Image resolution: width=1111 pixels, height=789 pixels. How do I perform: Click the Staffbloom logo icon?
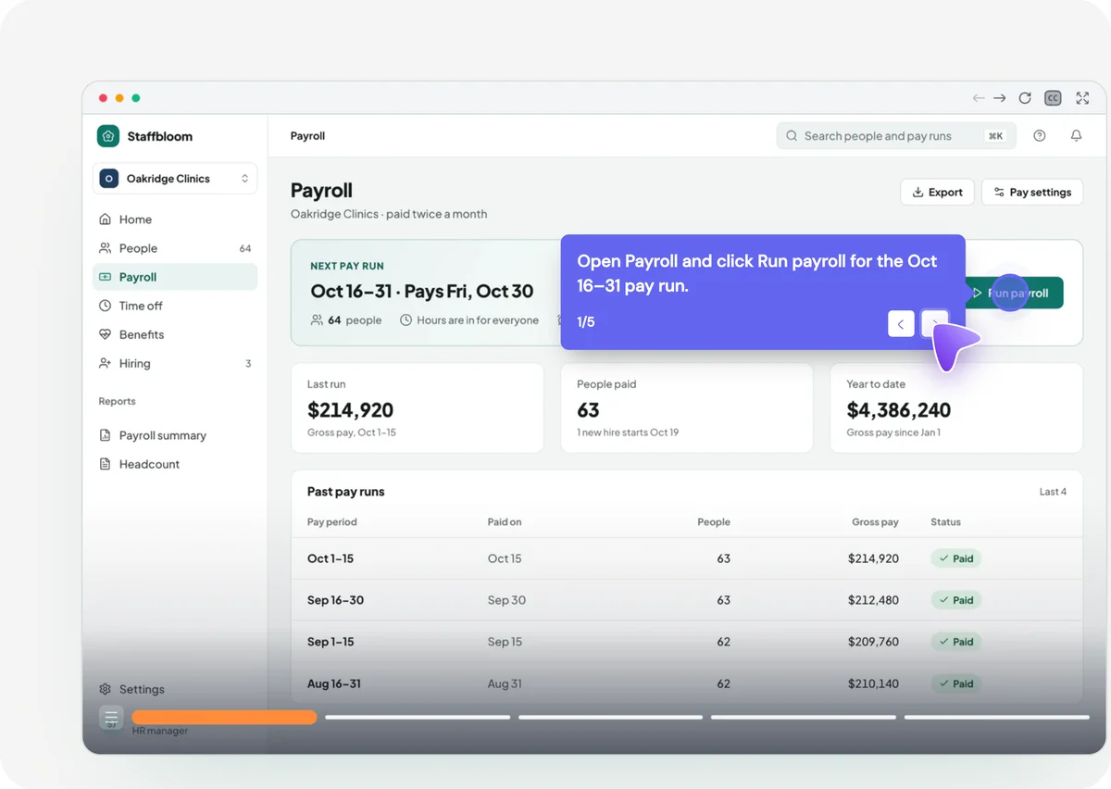point(108,136)
